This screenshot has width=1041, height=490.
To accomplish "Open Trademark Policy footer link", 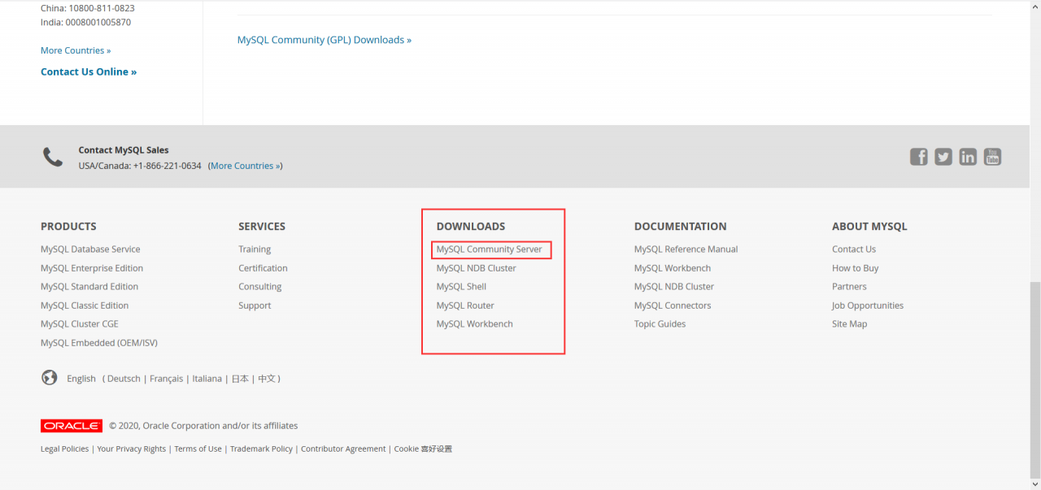I will tap(261, 449).
